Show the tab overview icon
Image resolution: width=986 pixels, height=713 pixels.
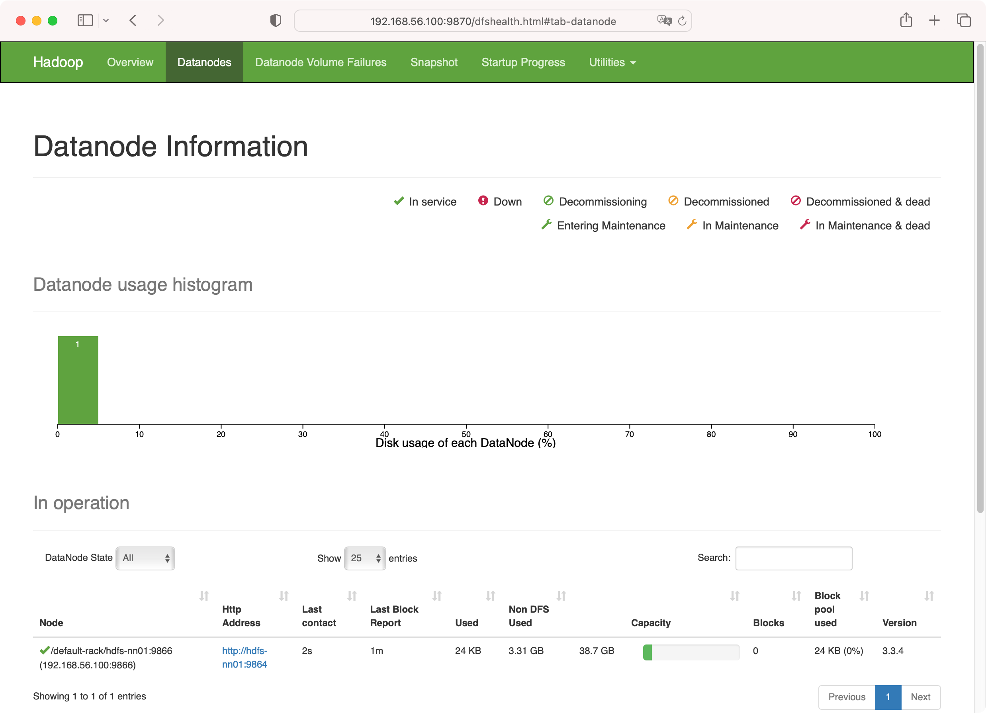tap(963, 20)
